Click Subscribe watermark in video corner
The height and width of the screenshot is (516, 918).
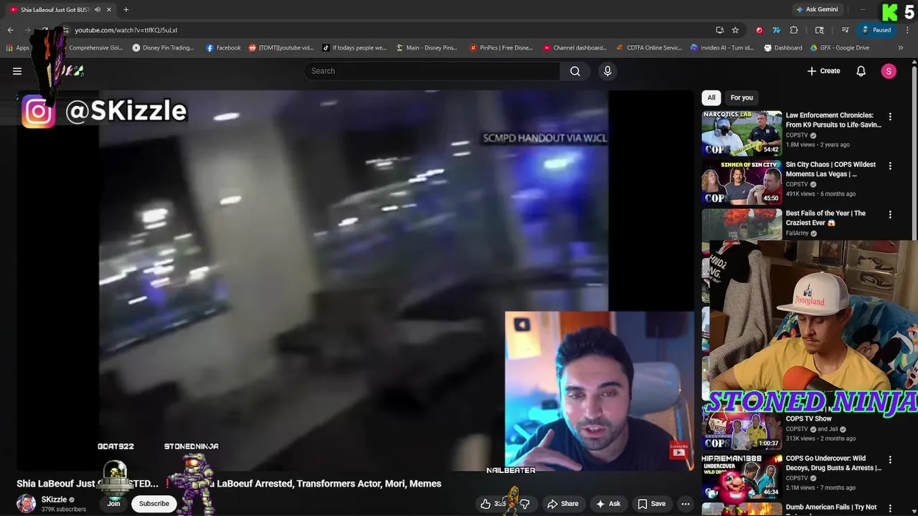pos(678,451)
